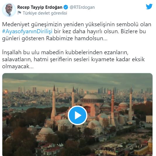This screenshot has width=156, height=156.
Task: Click the Twitter bird logo
Action: point(149,6)
